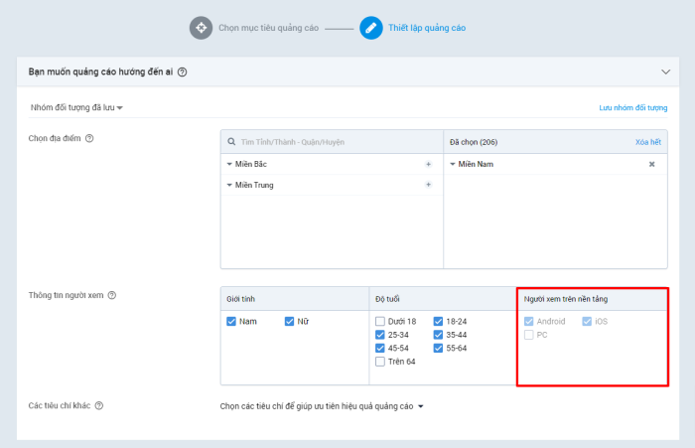Toggle the Android platform checkbox
Viewport: 695px width, 448px height.
(529, 321)
